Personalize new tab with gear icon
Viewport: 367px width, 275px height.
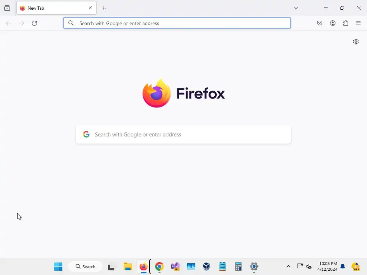click(x=356, y=42)
